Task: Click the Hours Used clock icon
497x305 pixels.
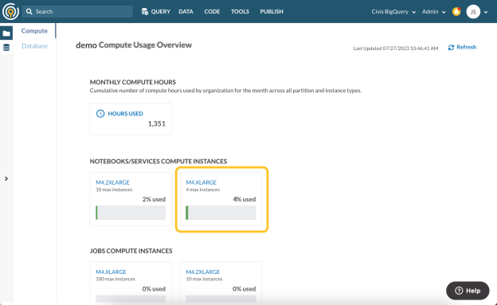Action: coord(100,114)
